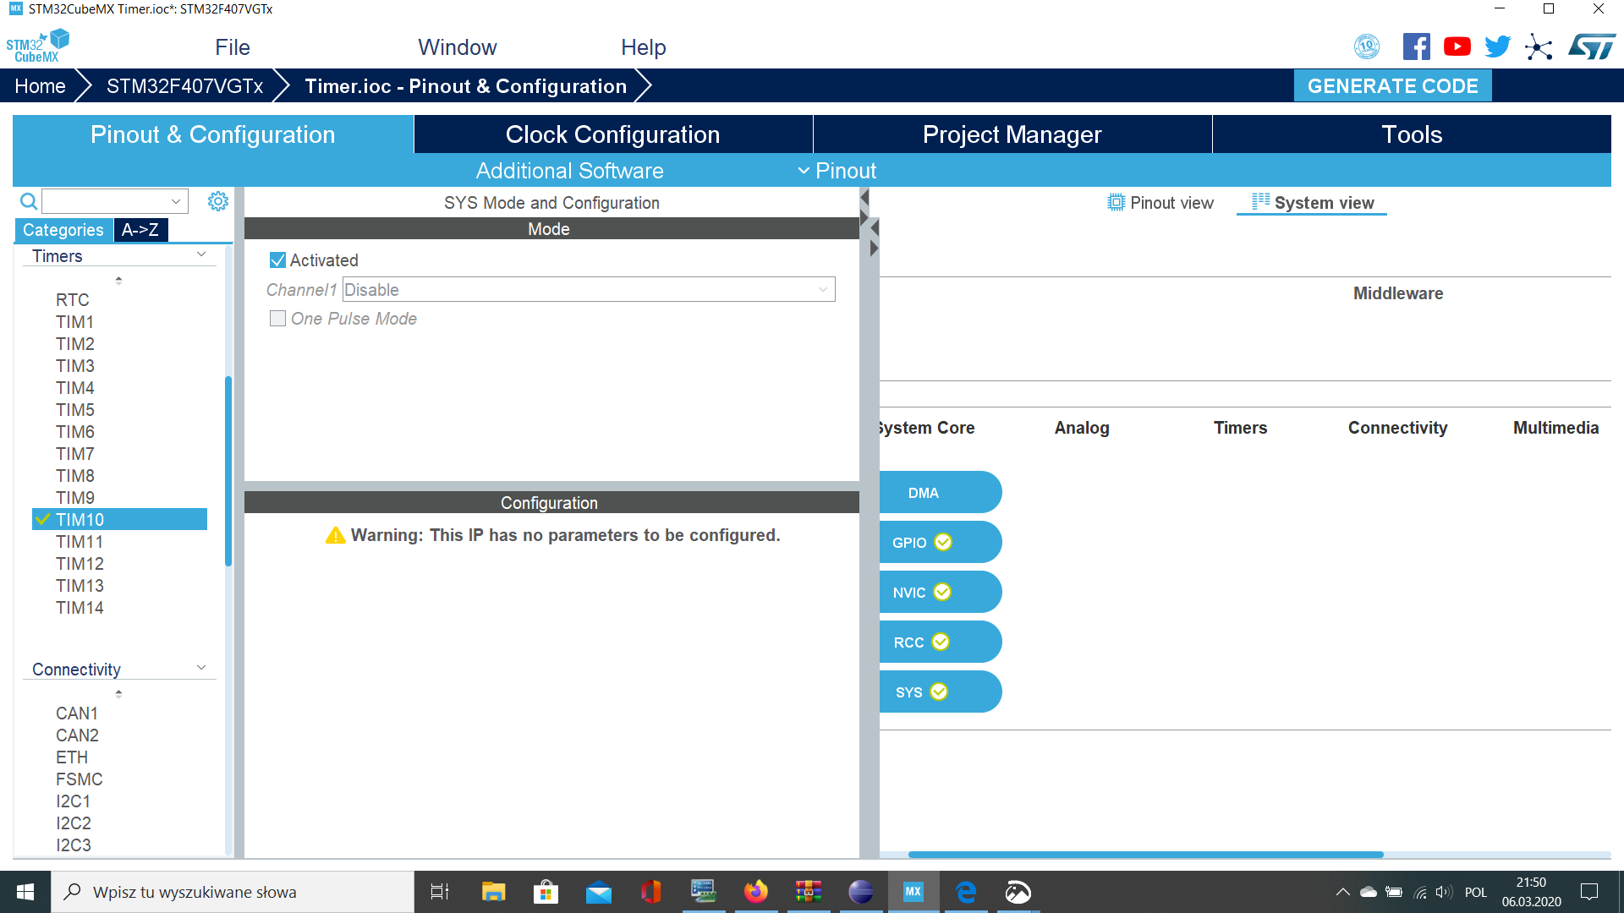Open File Explorer from taskbar

(x=493, y=892)
